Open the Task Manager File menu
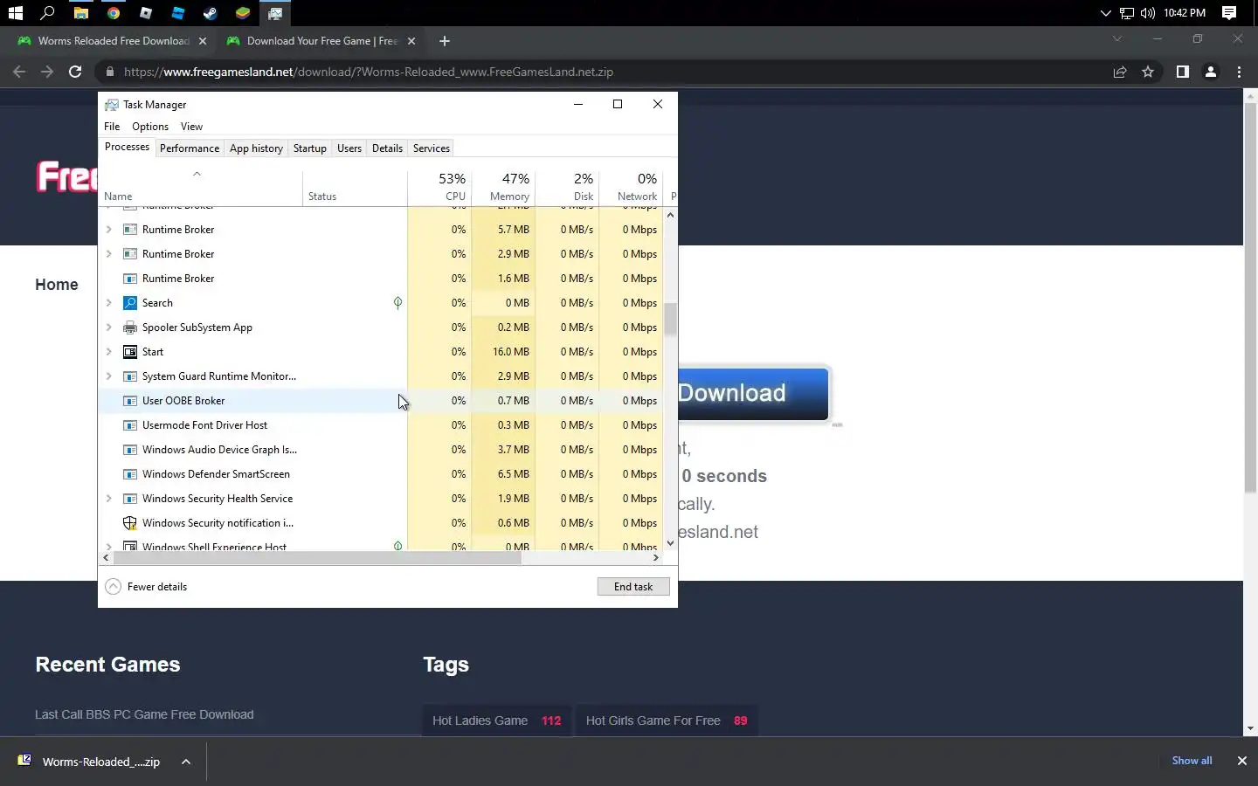This screenshot has width=1258, height=786. point(112,127)
